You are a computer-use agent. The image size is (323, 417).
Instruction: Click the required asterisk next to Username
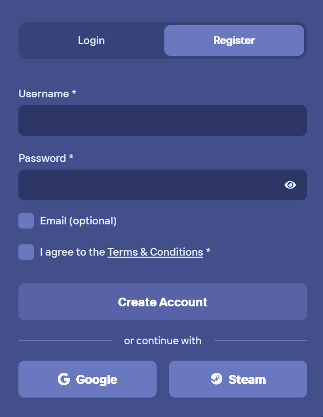tap(75, 94)
